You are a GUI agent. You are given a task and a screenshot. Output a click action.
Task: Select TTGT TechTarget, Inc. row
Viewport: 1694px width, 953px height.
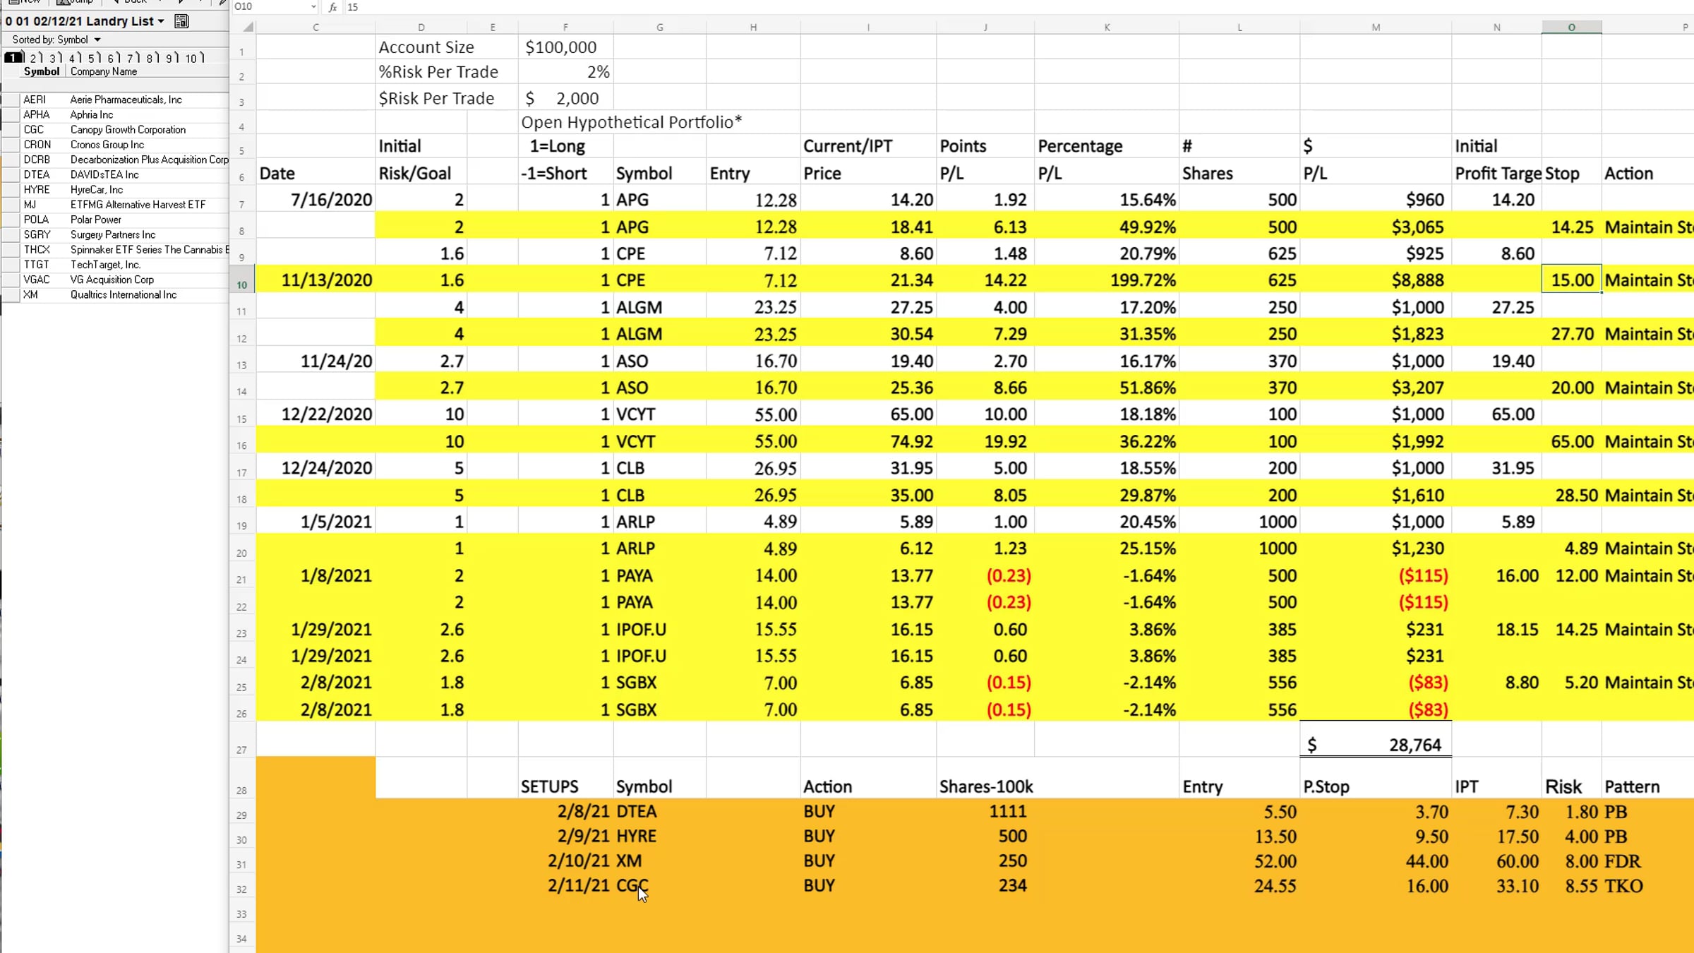pos(115,265)
